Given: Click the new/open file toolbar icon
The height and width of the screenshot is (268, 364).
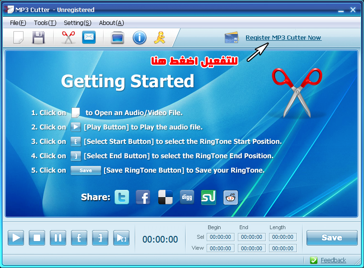Looking at the screenshot, I should pos(19,37).
